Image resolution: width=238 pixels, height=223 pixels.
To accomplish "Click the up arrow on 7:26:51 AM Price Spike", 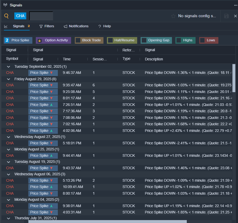I will pyautogui.click(x=51, y=105).
